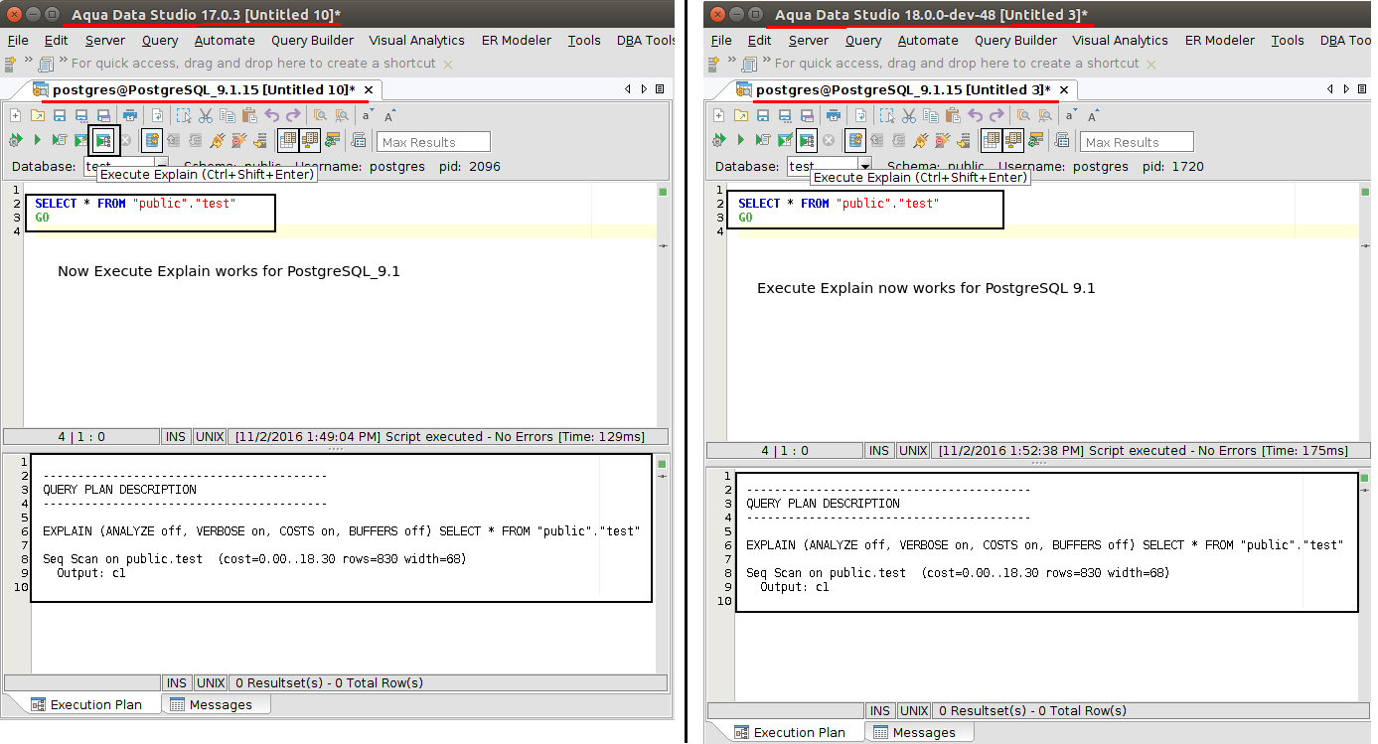Redo the edit in the 18.0.0-dev window
The width and height of the screenshot is (1378, 744).
pos(995,115)
